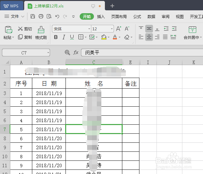Click the Select All corner triangle
203x174 pixels.
[7, 62]
